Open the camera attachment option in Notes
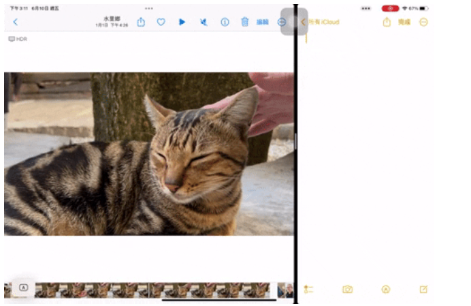The image size is (471, 306). point(347,290)
